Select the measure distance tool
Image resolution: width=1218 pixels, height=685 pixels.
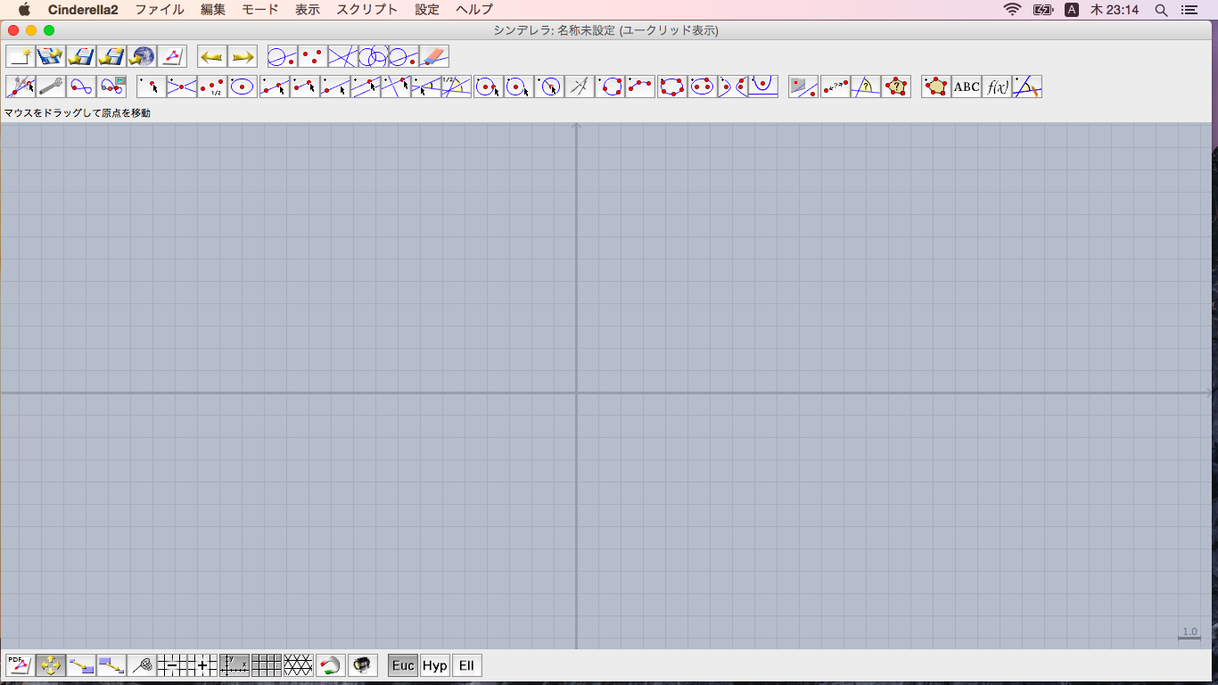(835, 87)
